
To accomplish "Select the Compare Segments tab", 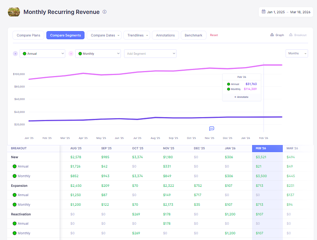I will click(66, 35).
